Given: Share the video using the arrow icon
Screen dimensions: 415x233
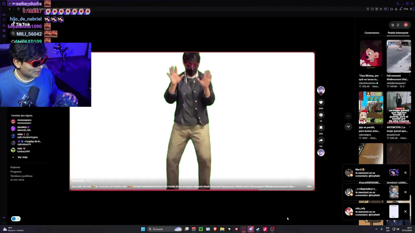Looking at the screenshot, I should coord(321,140).
